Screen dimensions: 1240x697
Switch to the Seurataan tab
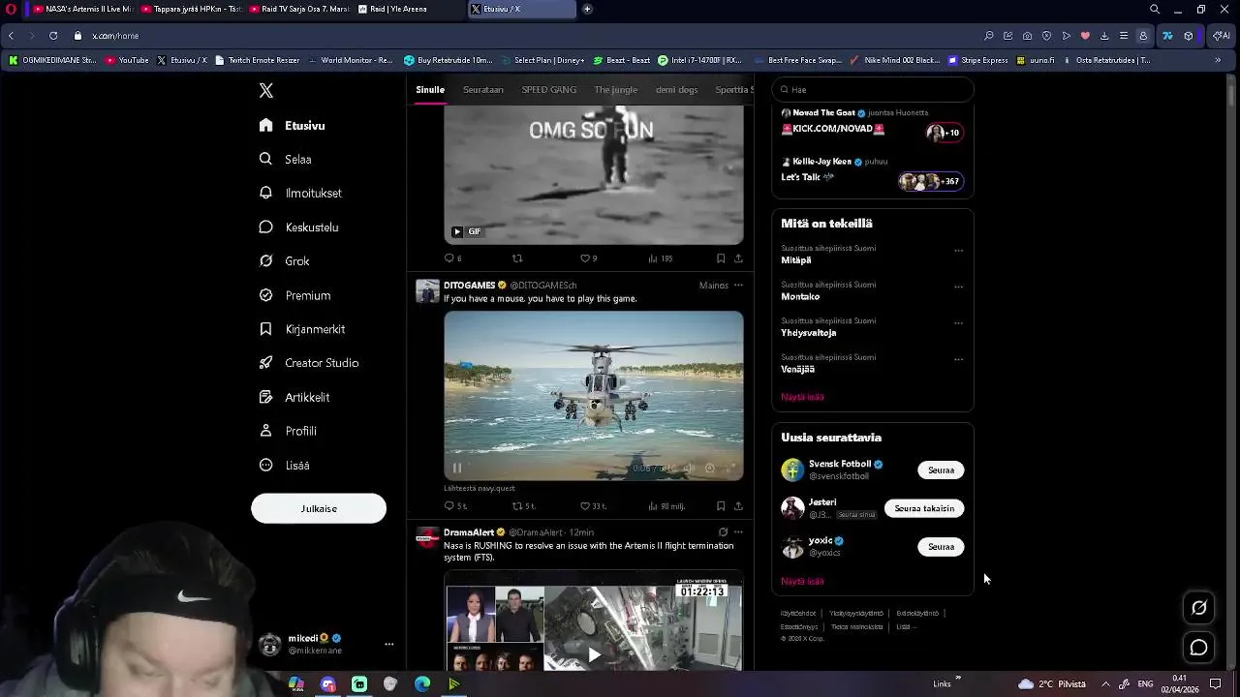tap(482, 90)
